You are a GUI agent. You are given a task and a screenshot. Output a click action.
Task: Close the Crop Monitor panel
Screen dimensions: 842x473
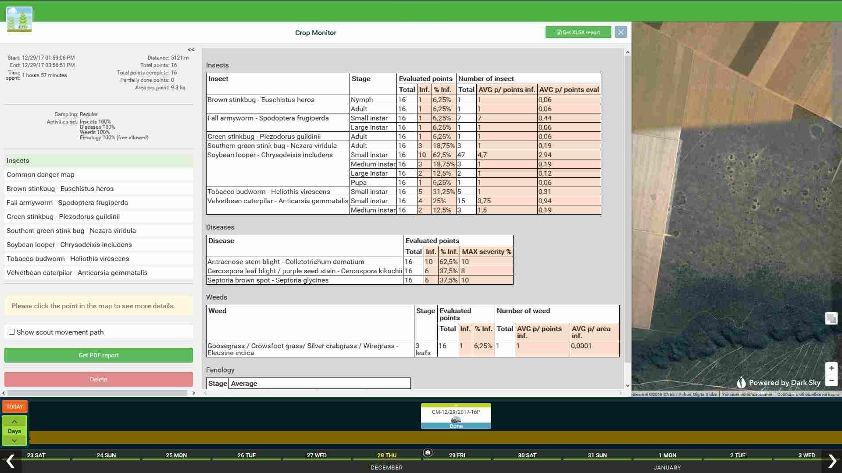point(621,32)
